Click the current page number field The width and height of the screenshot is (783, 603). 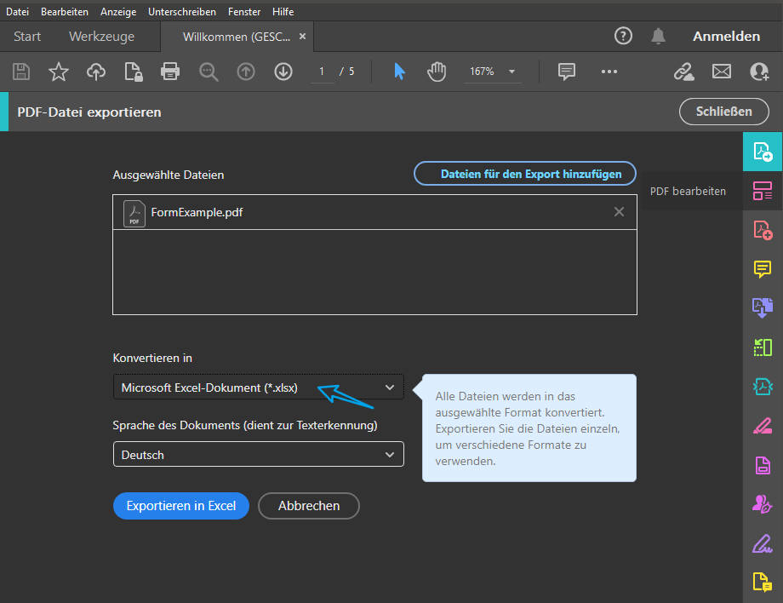coord(322,72)
